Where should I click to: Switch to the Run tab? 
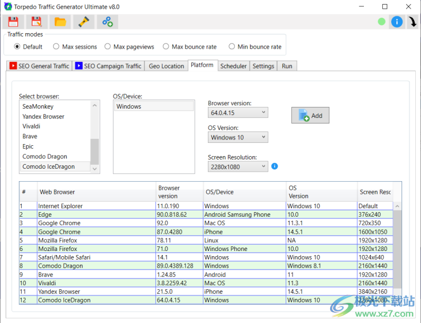coord(287,66)
